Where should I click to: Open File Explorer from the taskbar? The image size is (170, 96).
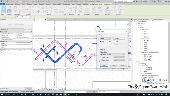click(x=22, y=94)
